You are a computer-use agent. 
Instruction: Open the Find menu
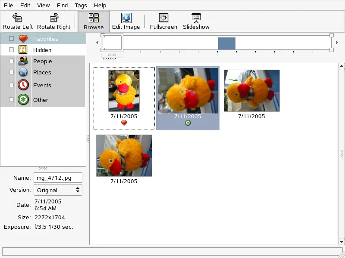(x=62, y=6)
